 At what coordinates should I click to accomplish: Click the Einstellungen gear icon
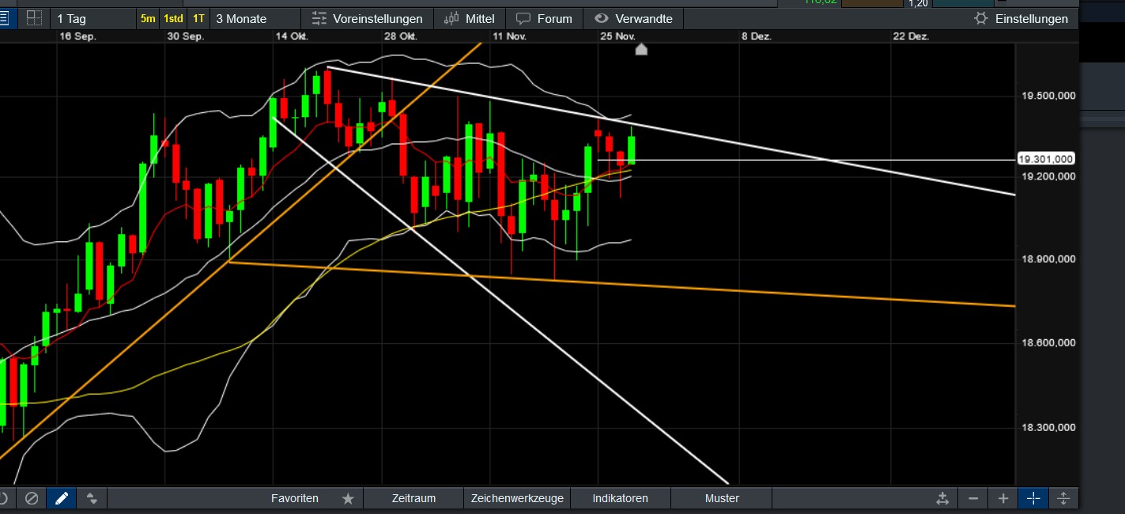tap(981, 18)
